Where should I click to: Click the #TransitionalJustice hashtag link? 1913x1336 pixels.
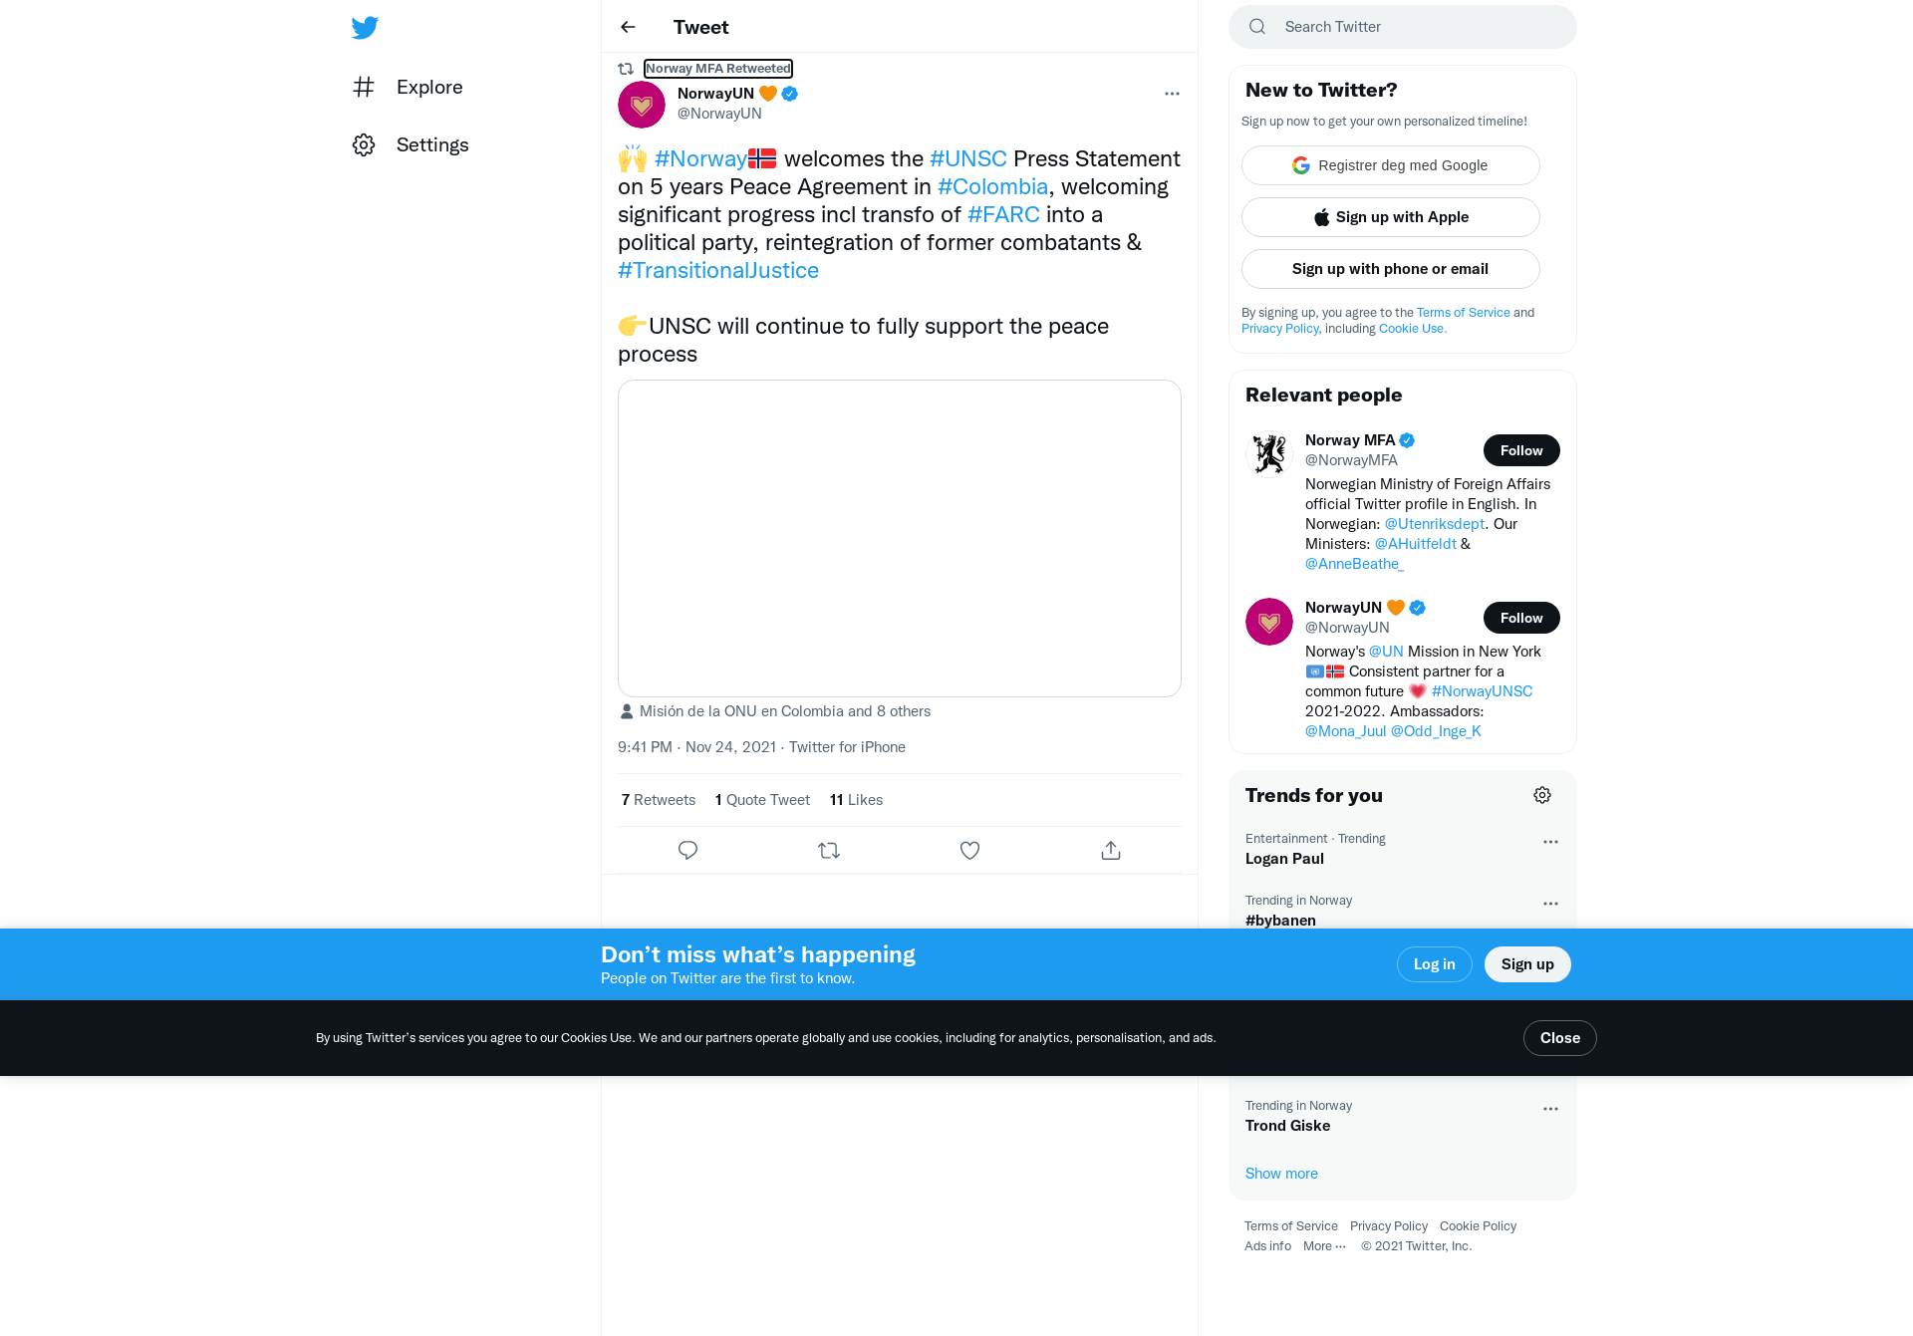(x=718, y=270)
